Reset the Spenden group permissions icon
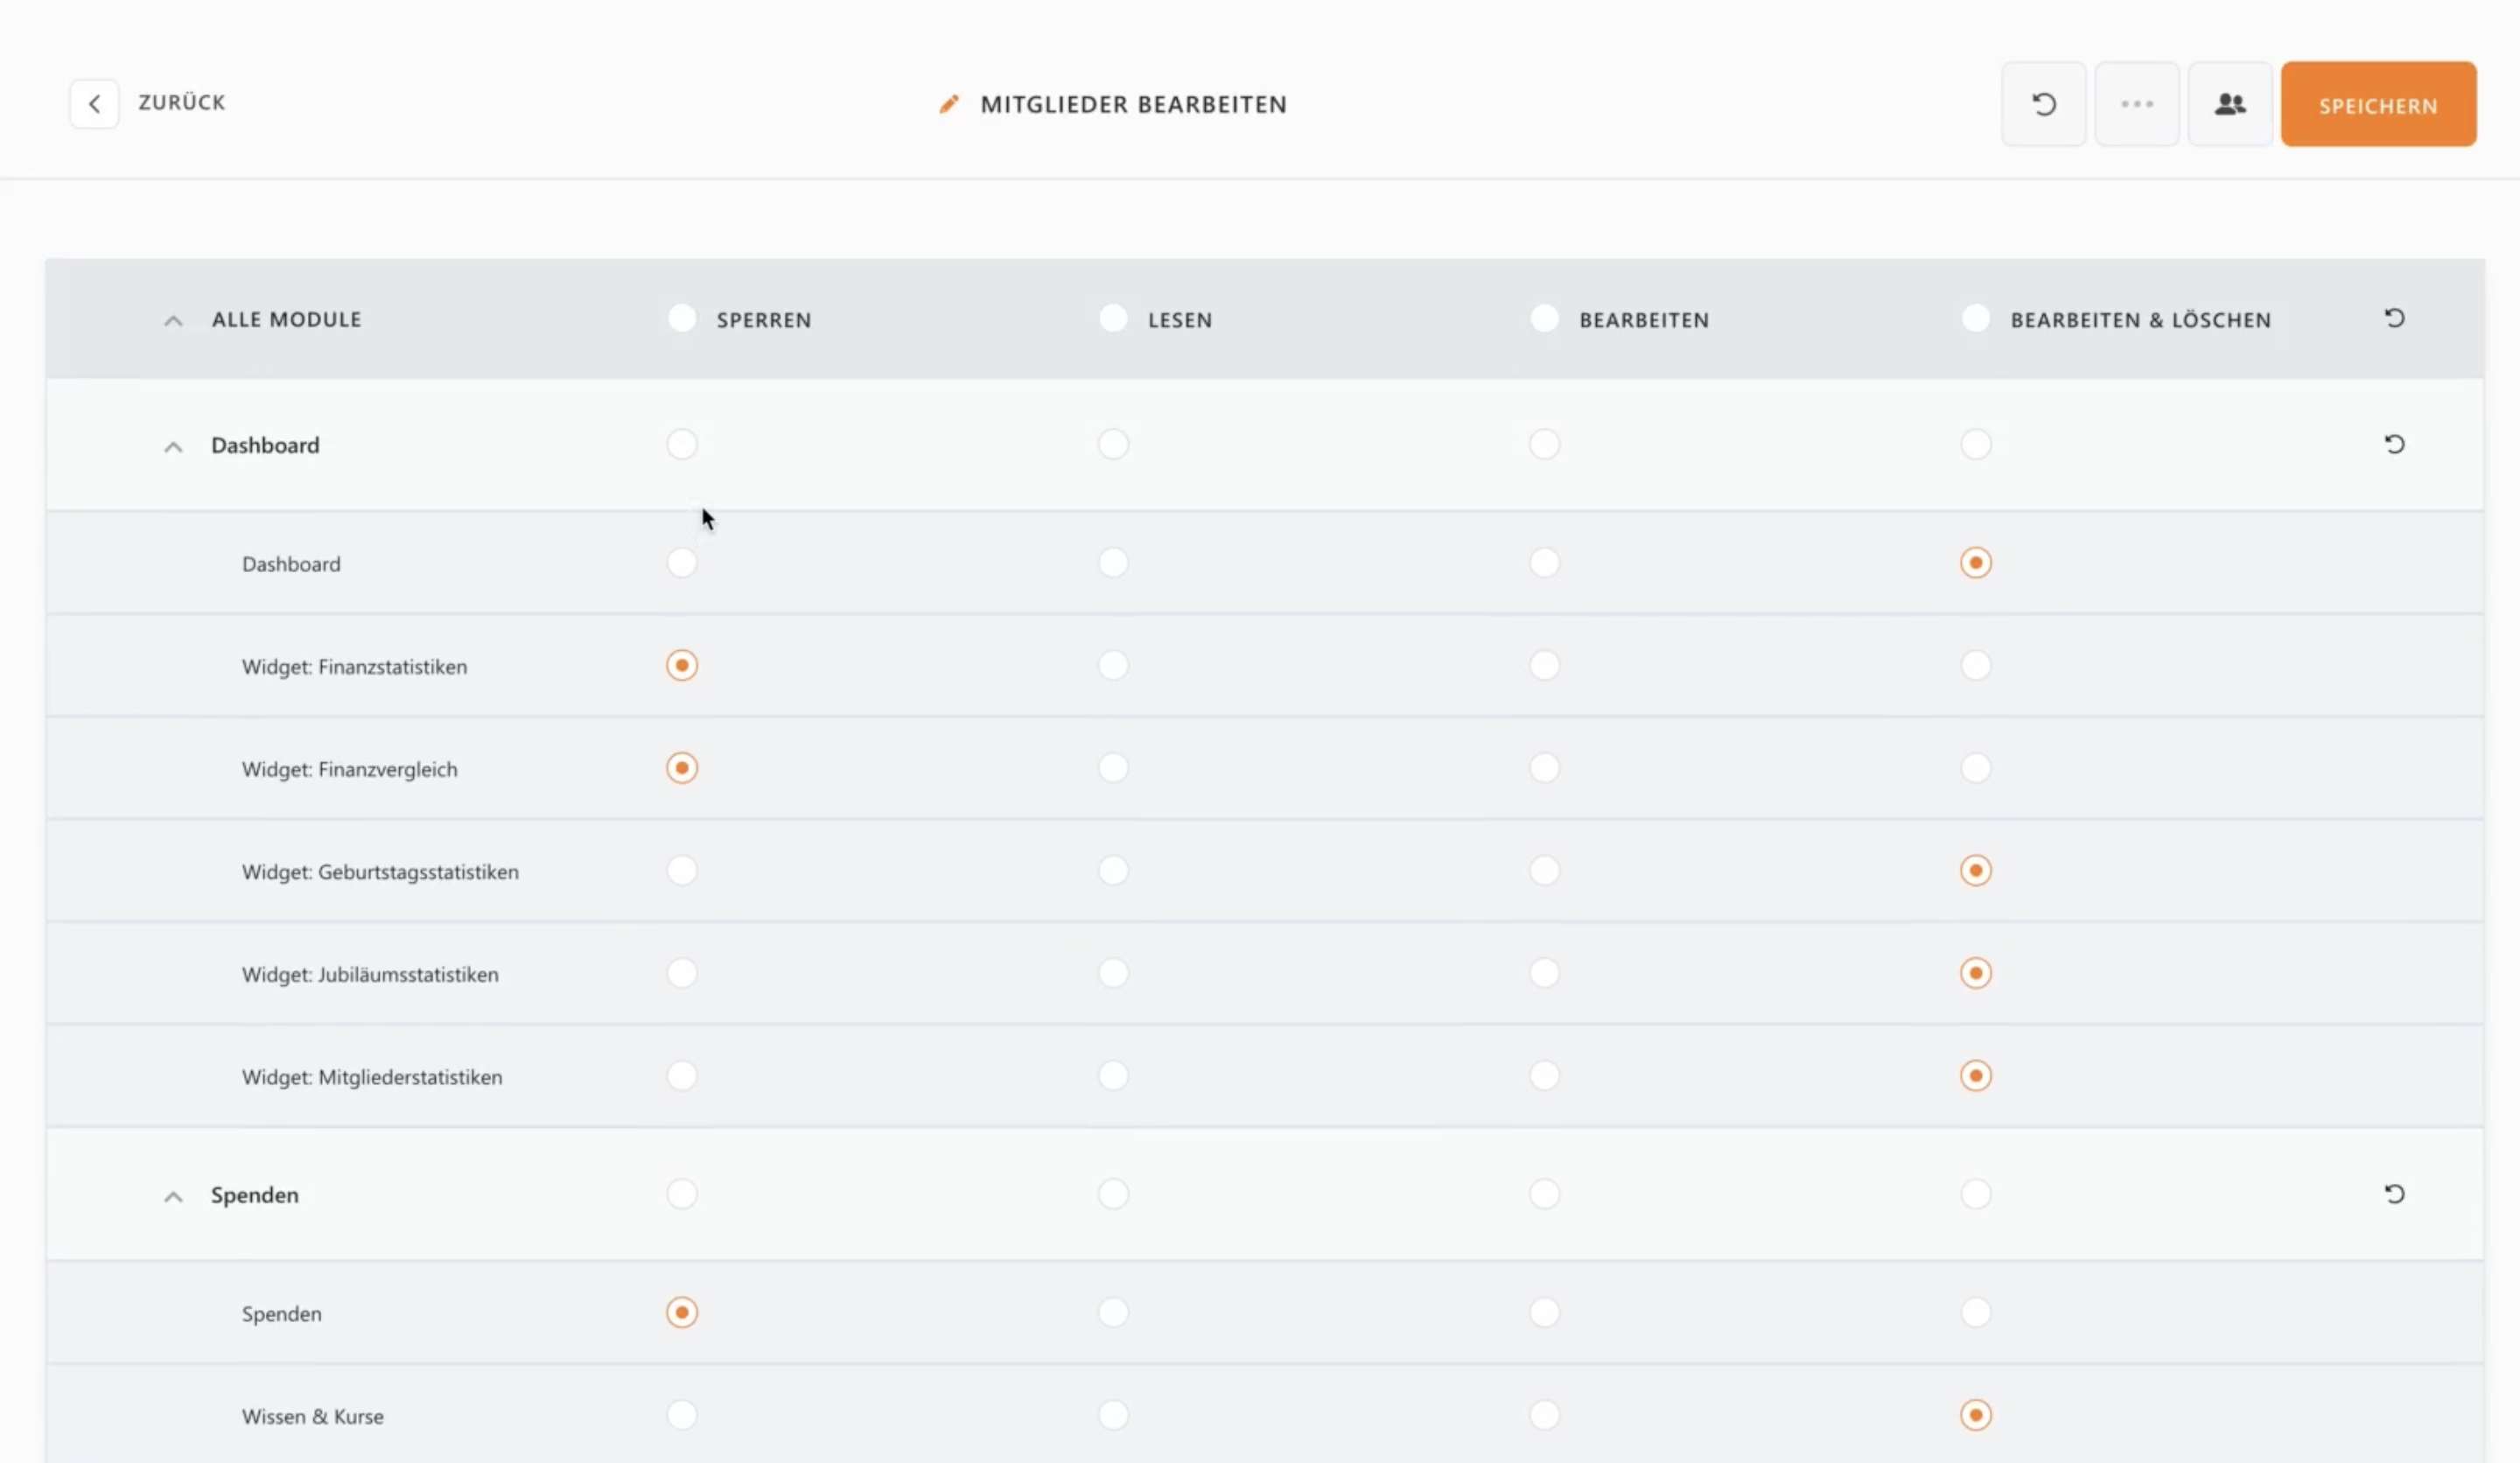2520x1463 pixels. click(x=2394, y=1194)
